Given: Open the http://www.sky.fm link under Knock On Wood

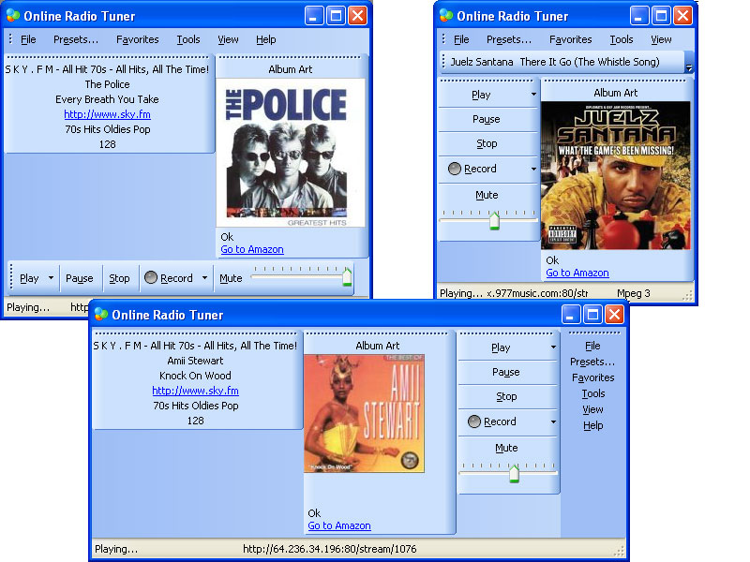Looking at the screenshot, I should click(195, 391).
